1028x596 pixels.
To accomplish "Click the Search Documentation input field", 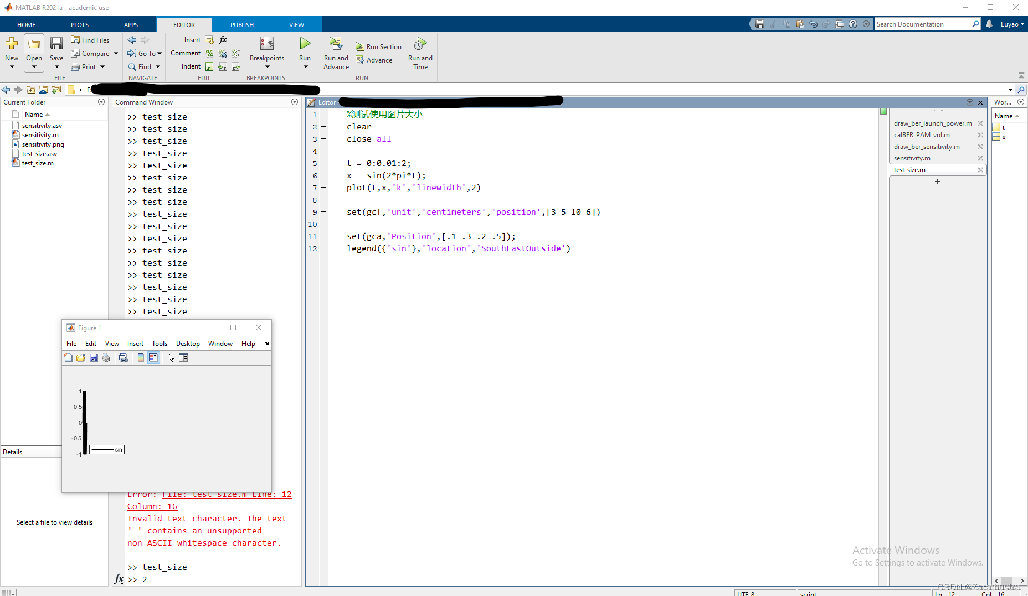I will click(923, 24).
